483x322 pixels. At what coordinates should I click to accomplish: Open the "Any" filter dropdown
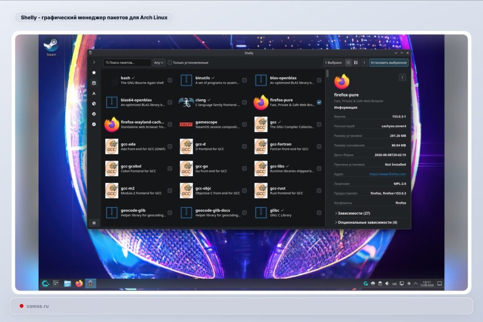159,63
